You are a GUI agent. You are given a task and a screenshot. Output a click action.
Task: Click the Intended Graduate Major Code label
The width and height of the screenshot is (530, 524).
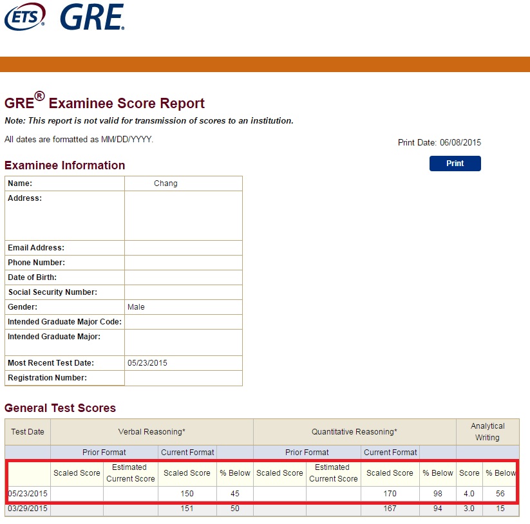pyautogui.click(x=64, y=322)
